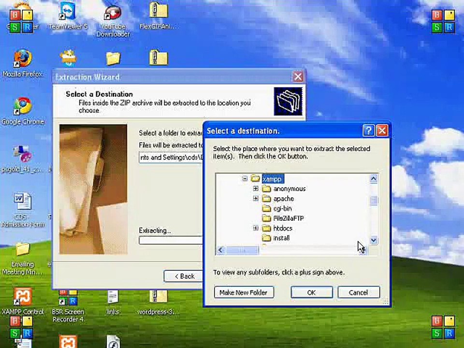Select the install folder in the tree
Image resolution: width=464 pixels, height=348 pixels.
point(276,238)
